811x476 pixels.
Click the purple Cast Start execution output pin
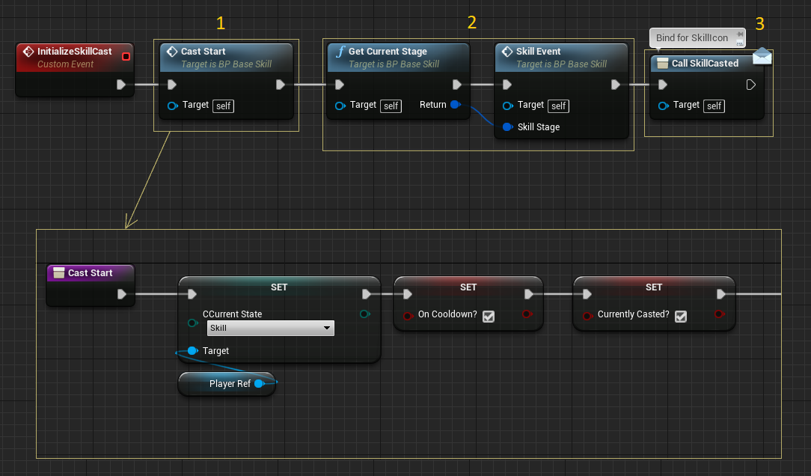click(121, 294)
